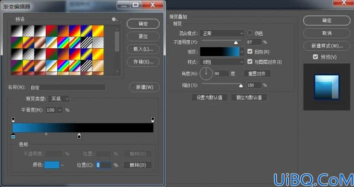Click the 缩放 150 value field
This screenshot has width=354, height=187.
click(254, 85)
